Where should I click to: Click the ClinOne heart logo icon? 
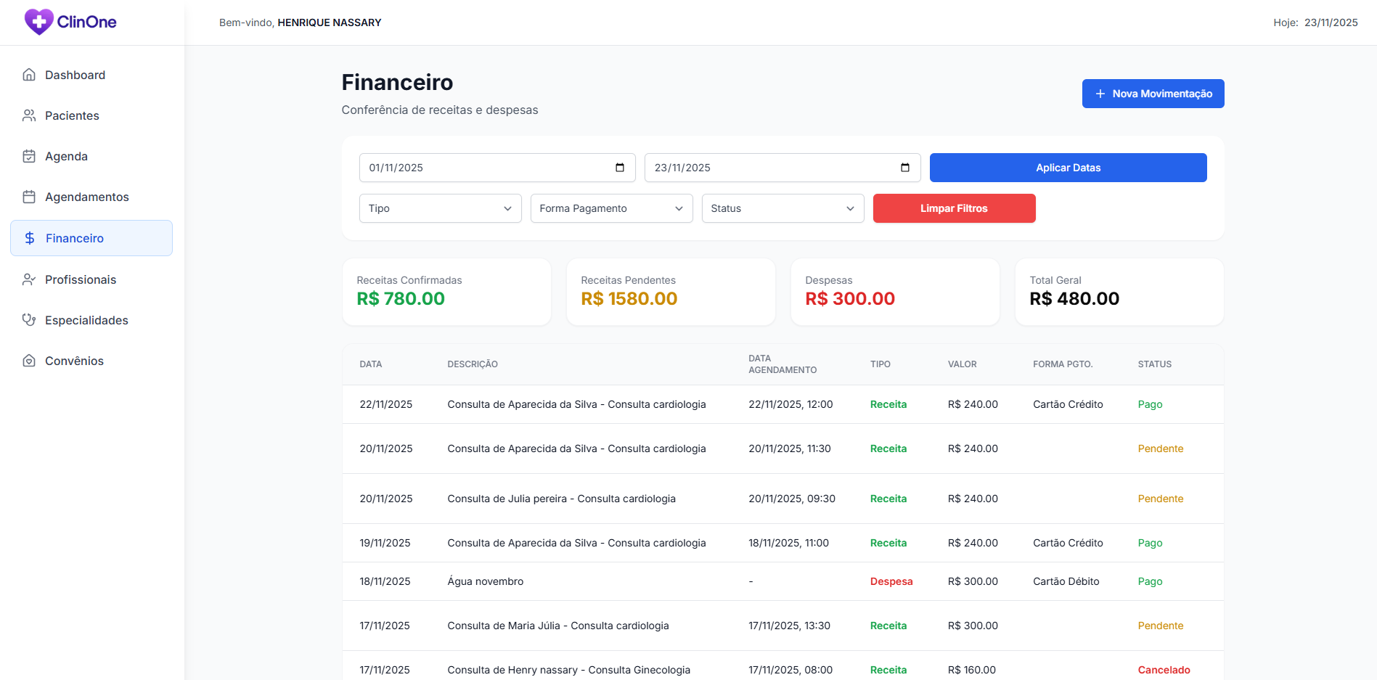(x=38, y=22)
